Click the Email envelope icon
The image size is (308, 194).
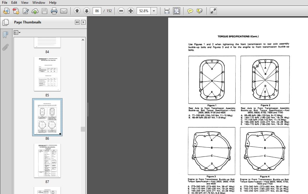[x=64, y=11]
